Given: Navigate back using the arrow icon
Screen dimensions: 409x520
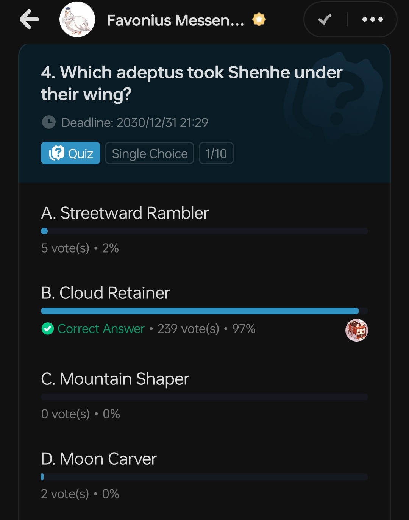Looking at the screenshot, I should point(29,20).
